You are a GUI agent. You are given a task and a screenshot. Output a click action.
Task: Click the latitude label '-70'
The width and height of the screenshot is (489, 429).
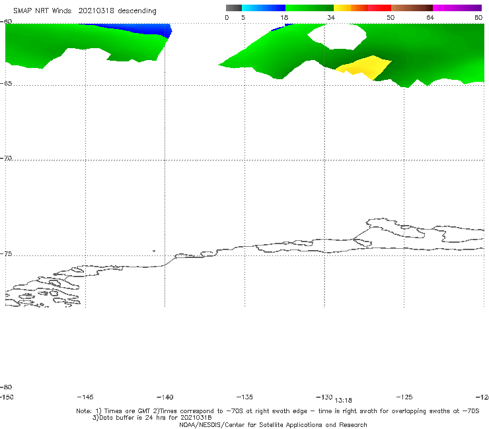click(x=6, y=158)
